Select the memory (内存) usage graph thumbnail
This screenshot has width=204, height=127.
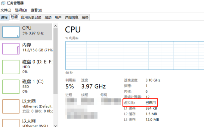(x=11, y=49)
